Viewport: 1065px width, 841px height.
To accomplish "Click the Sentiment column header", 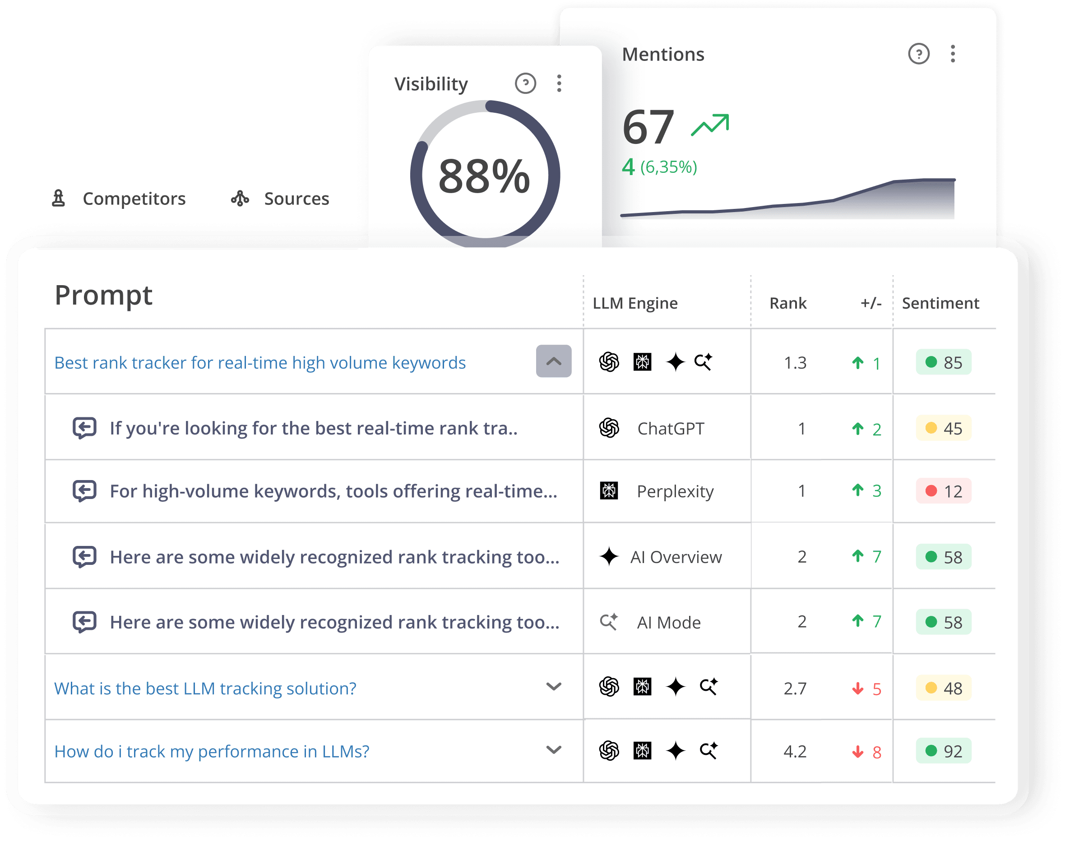I will pyautogui.click(x=940, y=303).
